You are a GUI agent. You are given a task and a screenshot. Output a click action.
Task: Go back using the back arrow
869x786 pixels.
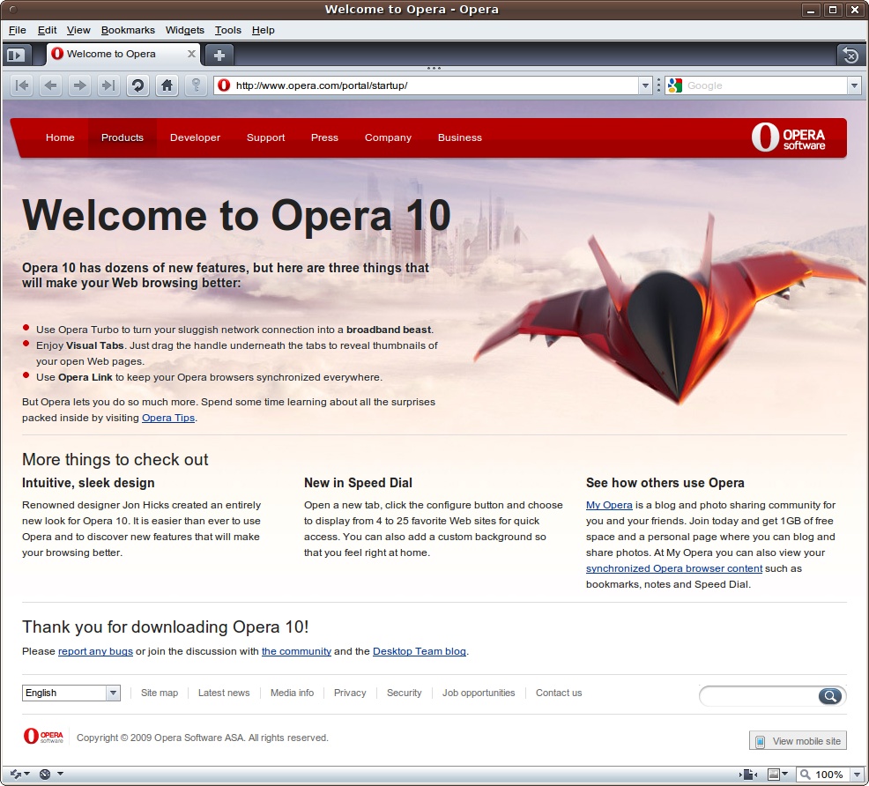pos(50,85)
